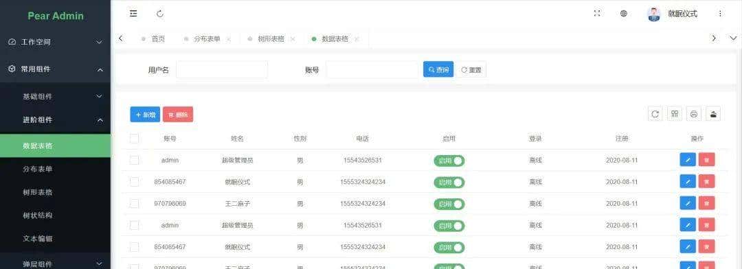Select 数据表格 in the sidebar

click(56, 145)
